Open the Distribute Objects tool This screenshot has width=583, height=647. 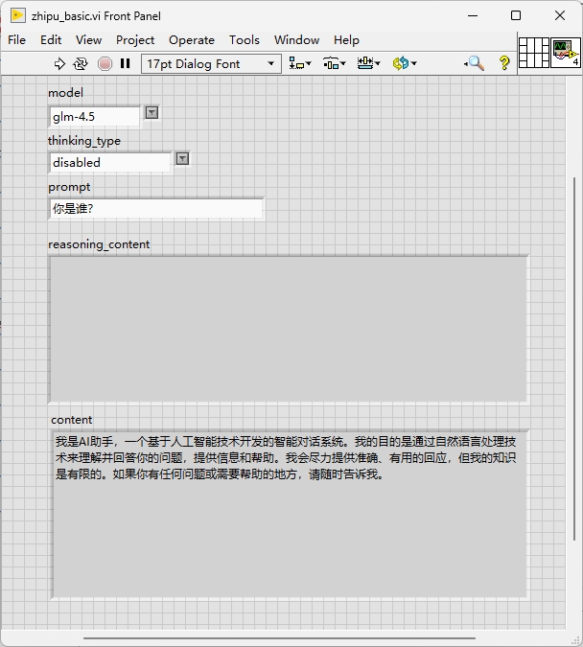click(334, 63)
